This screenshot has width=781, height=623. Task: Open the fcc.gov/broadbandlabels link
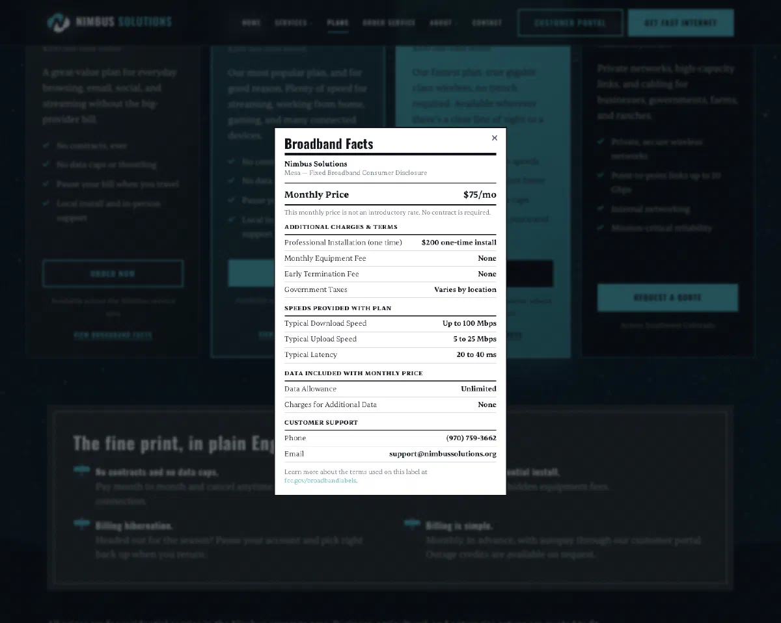pyautogui.click(x=320, y=481)
